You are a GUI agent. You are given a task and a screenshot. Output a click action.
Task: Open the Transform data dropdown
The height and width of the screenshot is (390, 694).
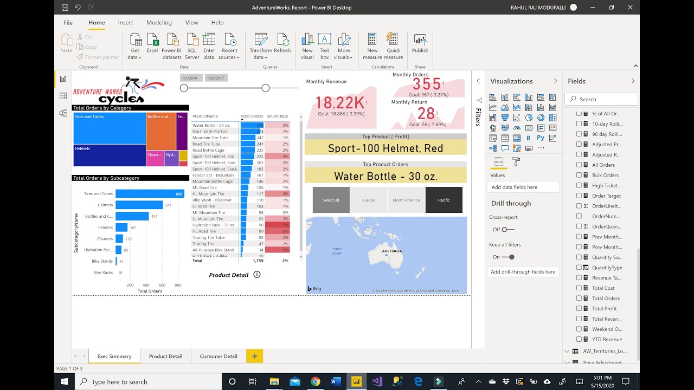click(261, 47)
